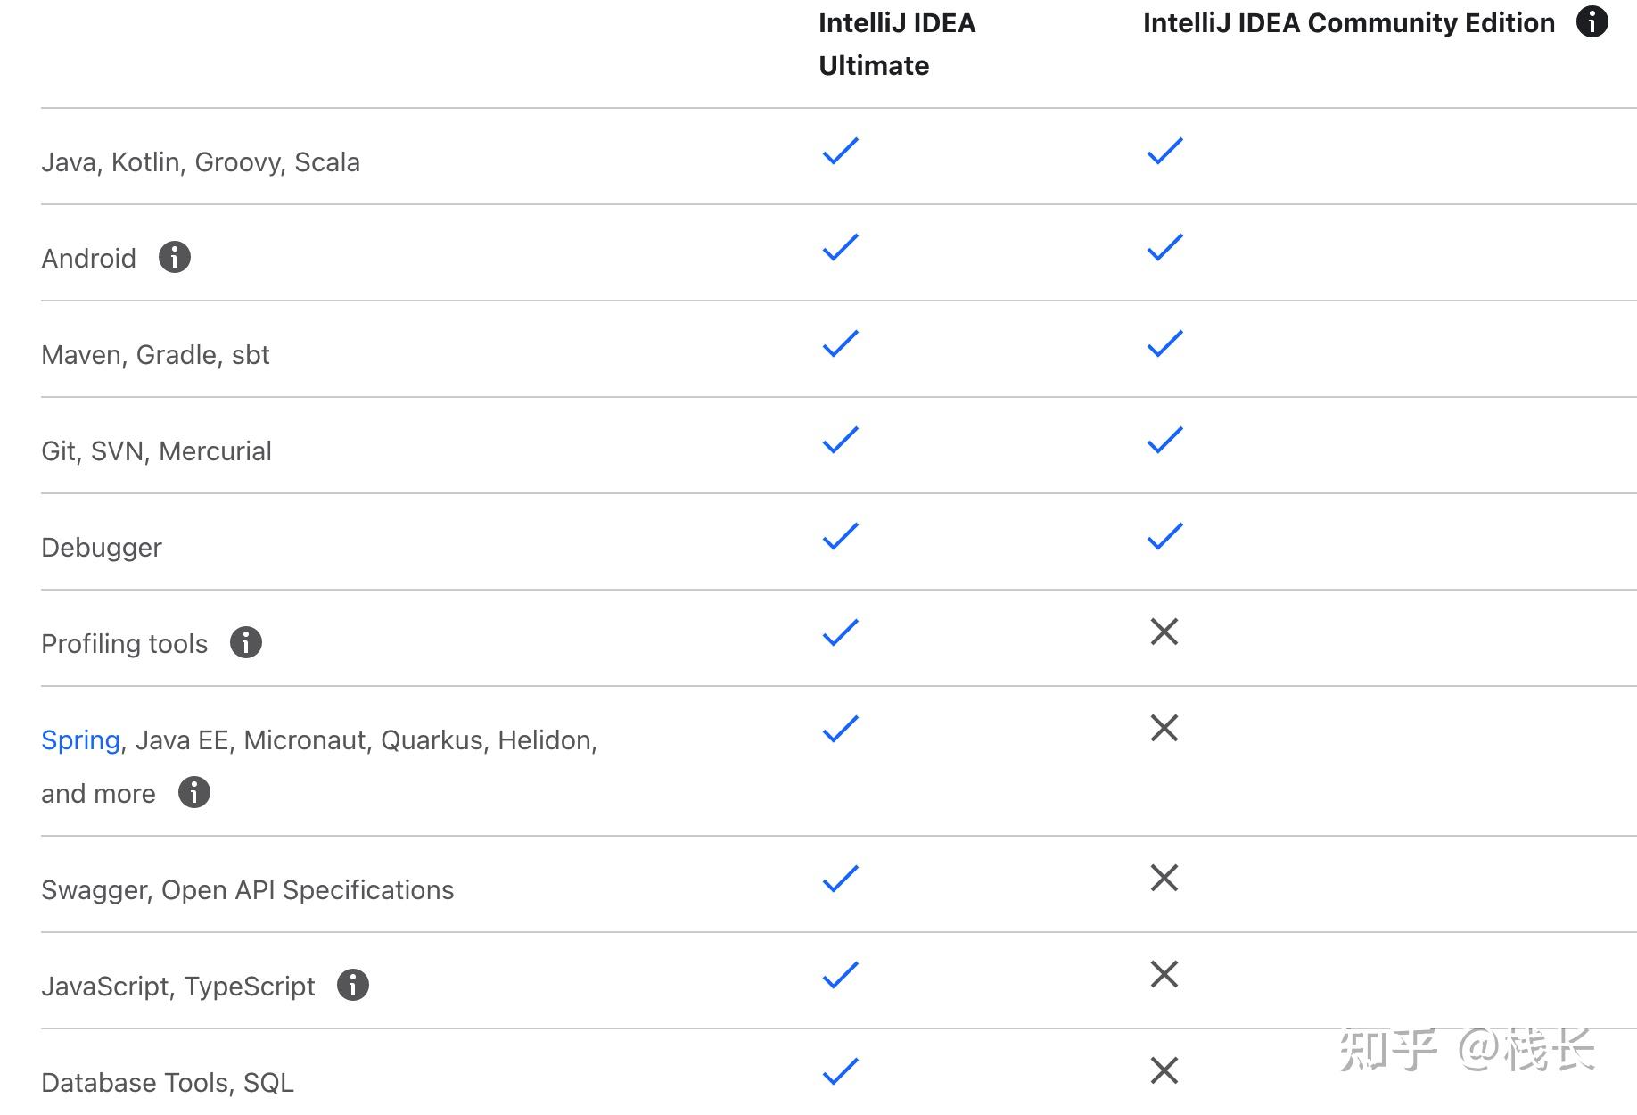Viewport: 1637px width, 1115px height.
Task: Click Ultimate checkmark for JavaScript, TypeScript row
Action: click(840, 974)
